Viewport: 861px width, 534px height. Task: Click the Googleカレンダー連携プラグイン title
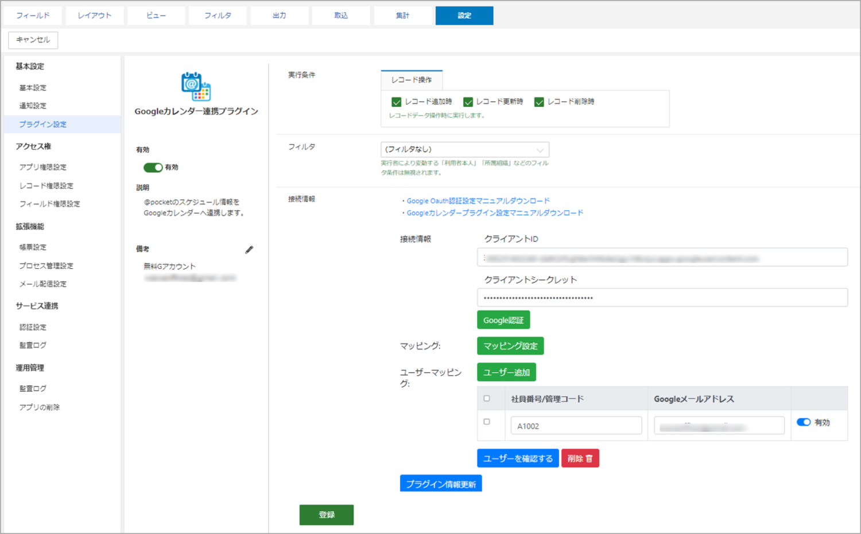[196, 111]
